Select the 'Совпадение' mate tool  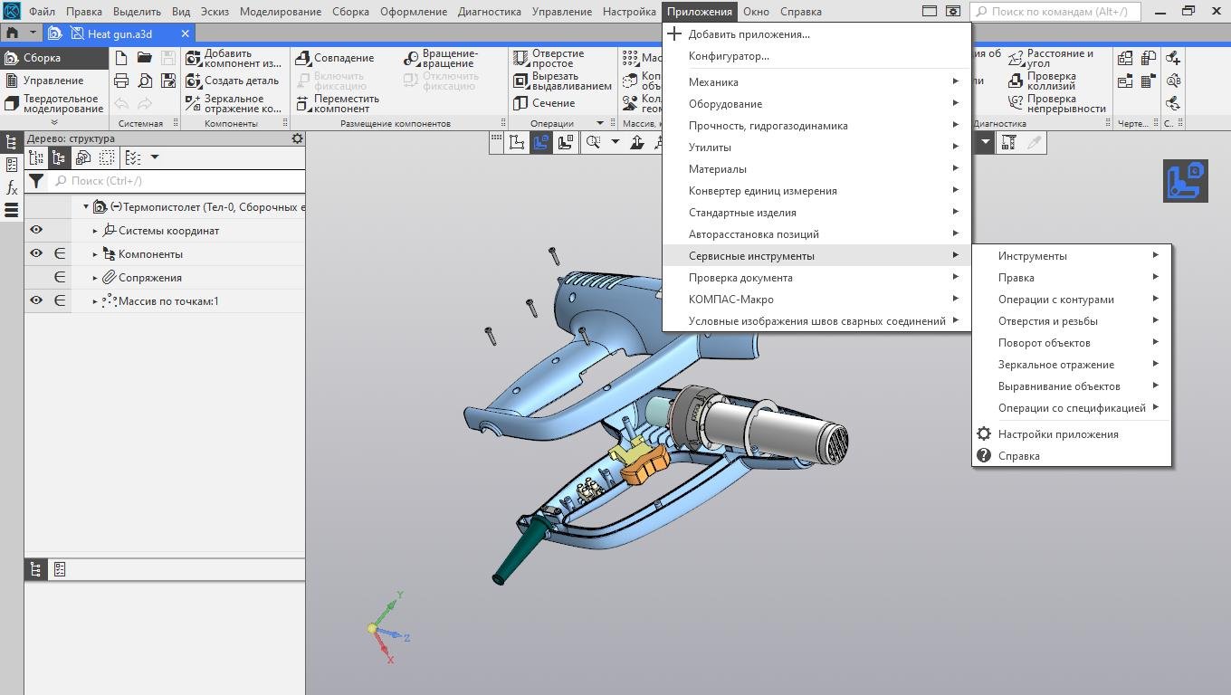[x=303, y=58]
